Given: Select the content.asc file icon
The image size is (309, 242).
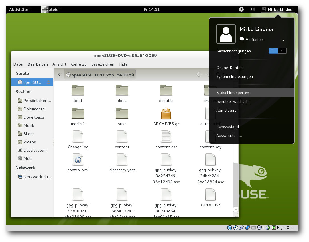Looking at the screenshot, I should [166, 136].
